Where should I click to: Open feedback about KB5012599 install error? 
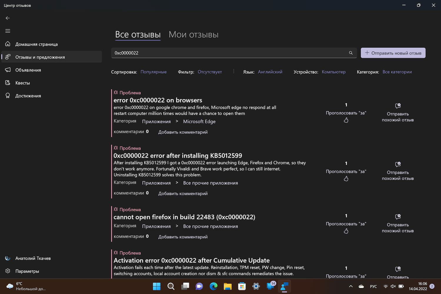point(178,156)
